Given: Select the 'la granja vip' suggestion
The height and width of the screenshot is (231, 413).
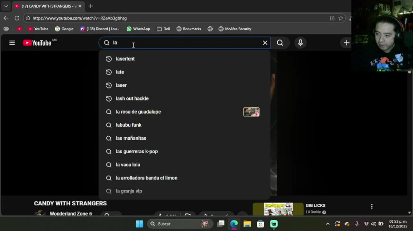Looking at the screenshot, I should point(184,191).
